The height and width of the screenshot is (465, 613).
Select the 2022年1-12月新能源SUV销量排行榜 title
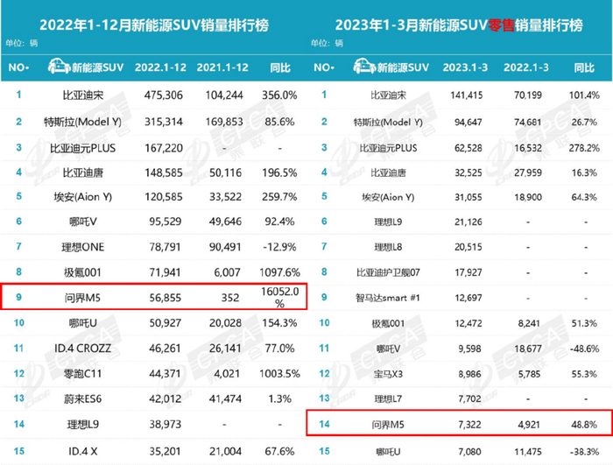(154, 25)
